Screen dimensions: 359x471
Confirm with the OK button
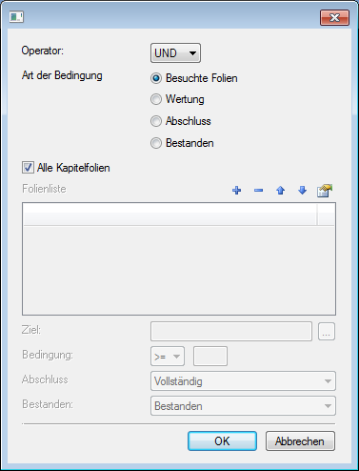pyautogui.click(x=222, y=441)
